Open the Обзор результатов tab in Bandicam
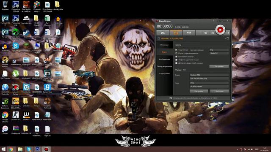 (164, 66)
